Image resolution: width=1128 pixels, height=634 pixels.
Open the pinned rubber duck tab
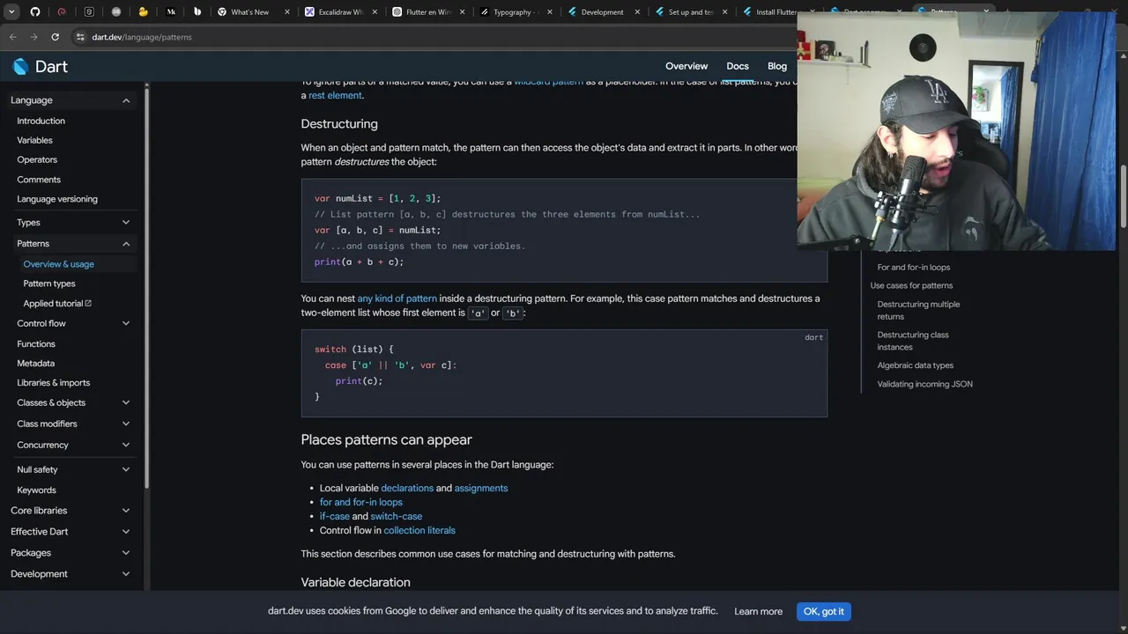point(143,12)
